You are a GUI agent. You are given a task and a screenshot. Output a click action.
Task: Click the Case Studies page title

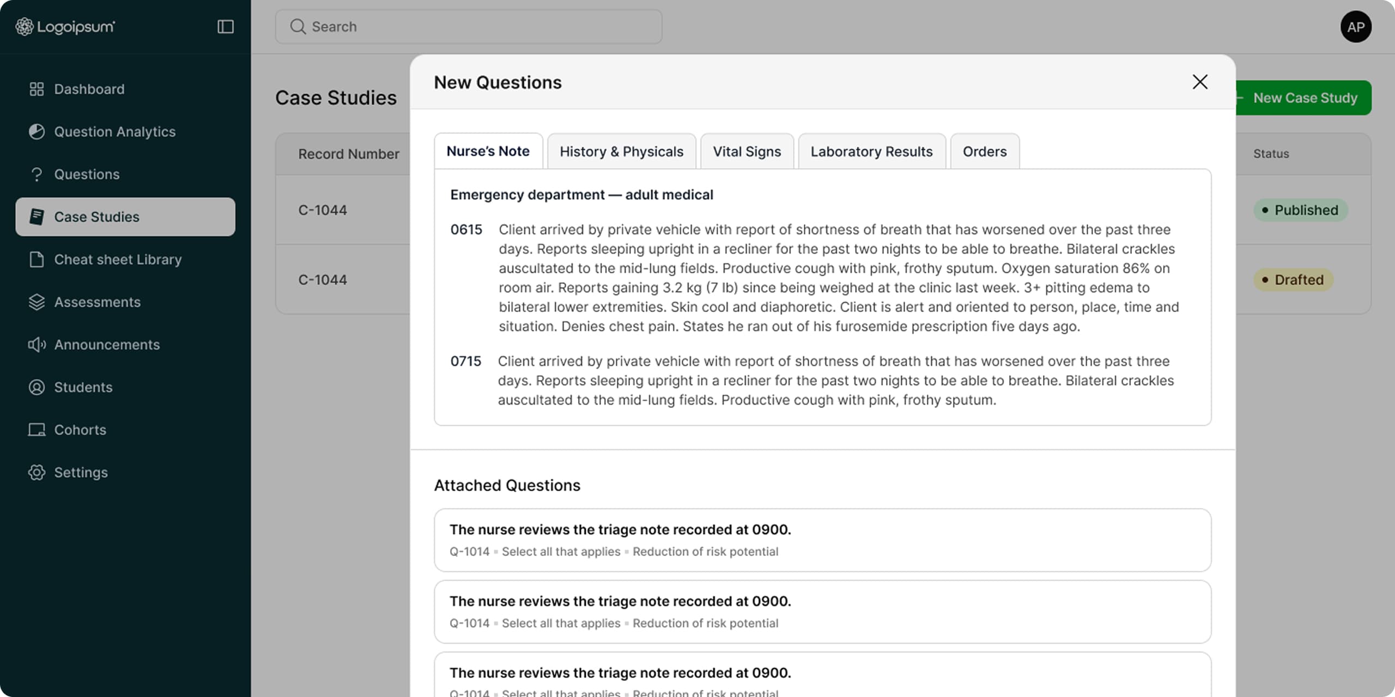pos(336,98)
